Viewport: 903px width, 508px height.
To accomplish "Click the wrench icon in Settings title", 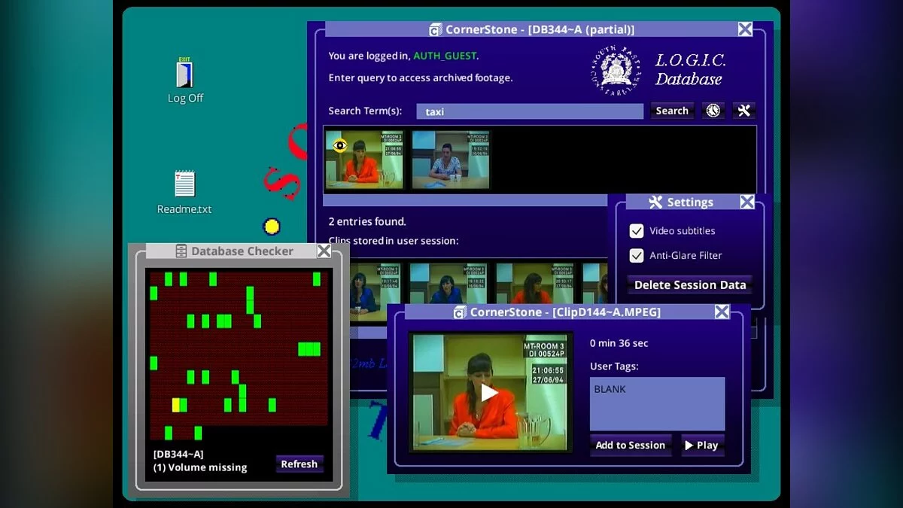I will click(655, 202).
